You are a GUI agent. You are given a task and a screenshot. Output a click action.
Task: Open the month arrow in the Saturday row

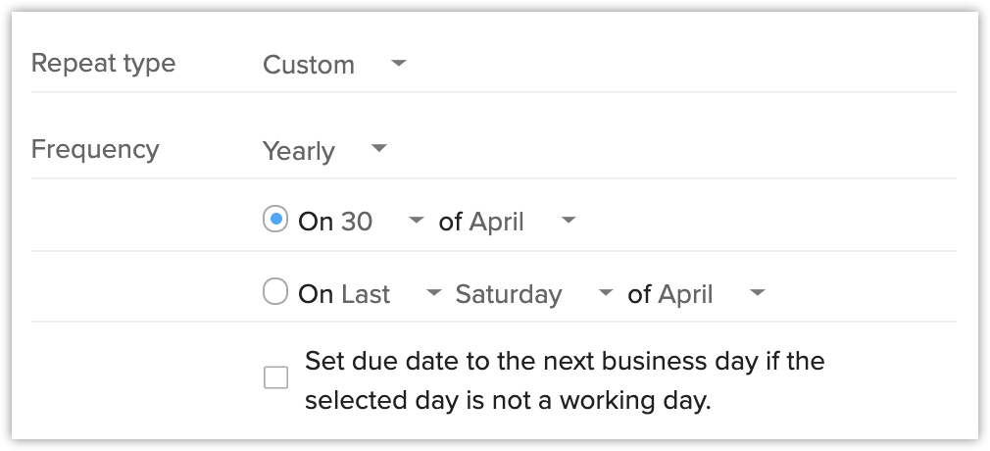(x=757, y=293)
